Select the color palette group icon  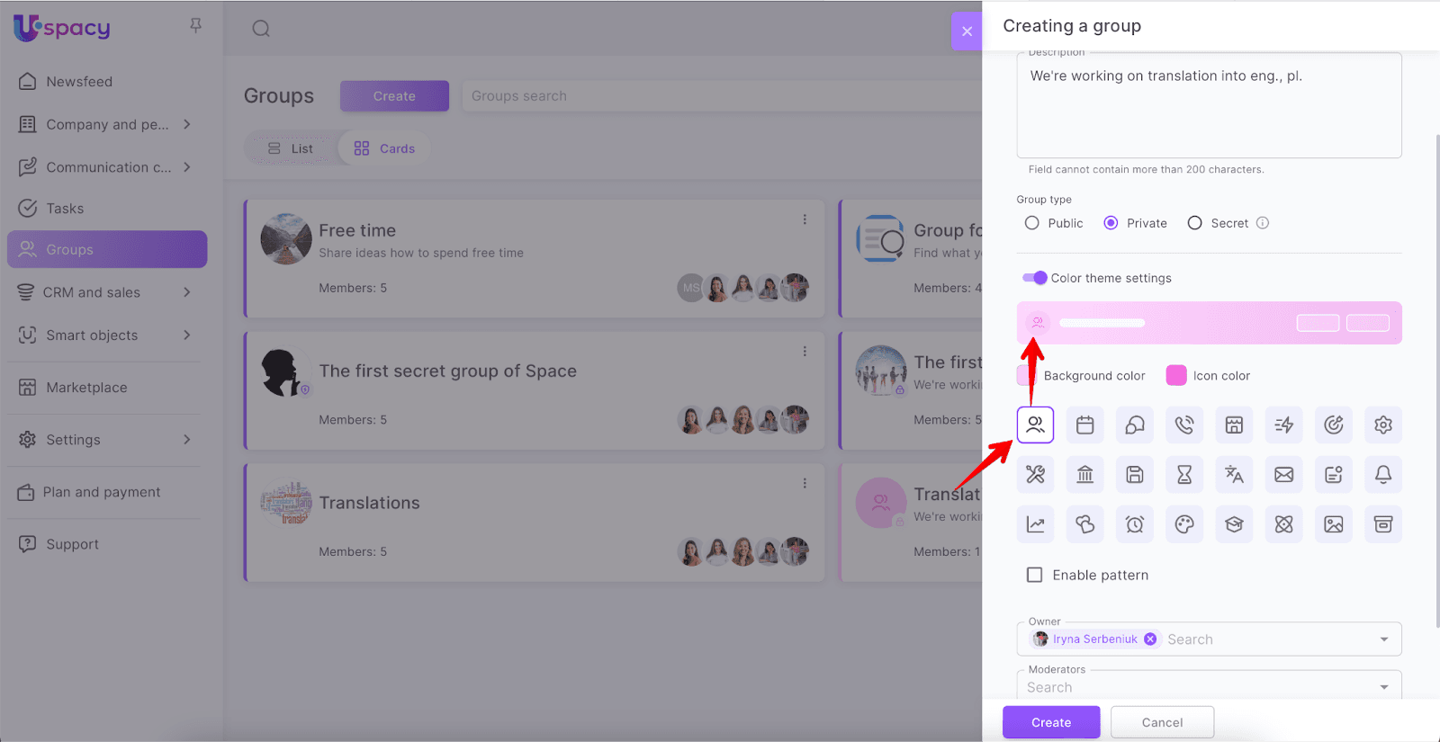point(1184,524)
